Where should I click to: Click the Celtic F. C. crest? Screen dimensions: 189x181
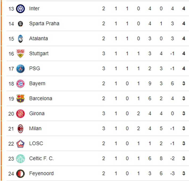(20, 159)
